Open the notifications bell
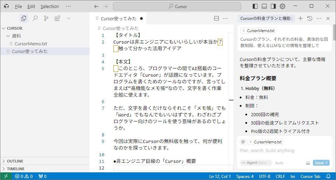This screenshot has height=180, width=336. pyautogui.click(x=328, y=177)
